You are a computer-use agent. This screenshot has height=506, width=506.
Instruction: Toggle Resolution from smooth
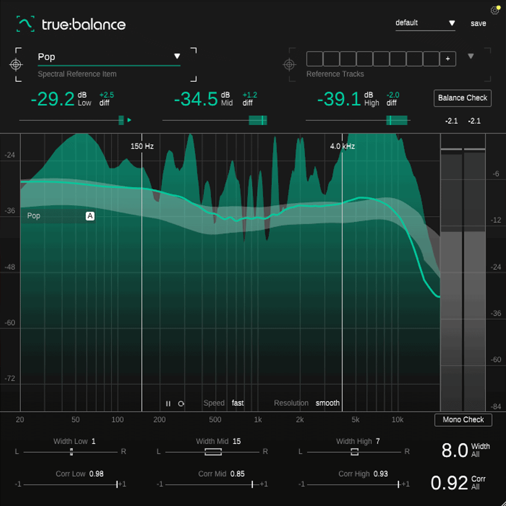click(x=327, y=403)
